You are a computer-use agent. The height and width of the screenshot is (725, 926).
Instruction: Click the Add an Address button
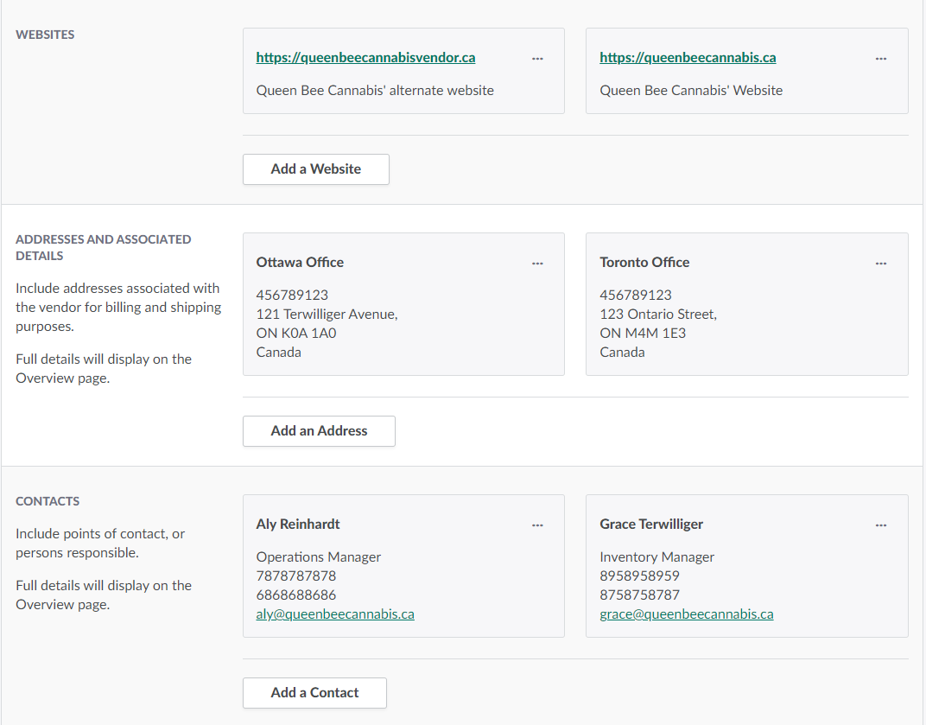pyautogui.click(x=319, y=431)
